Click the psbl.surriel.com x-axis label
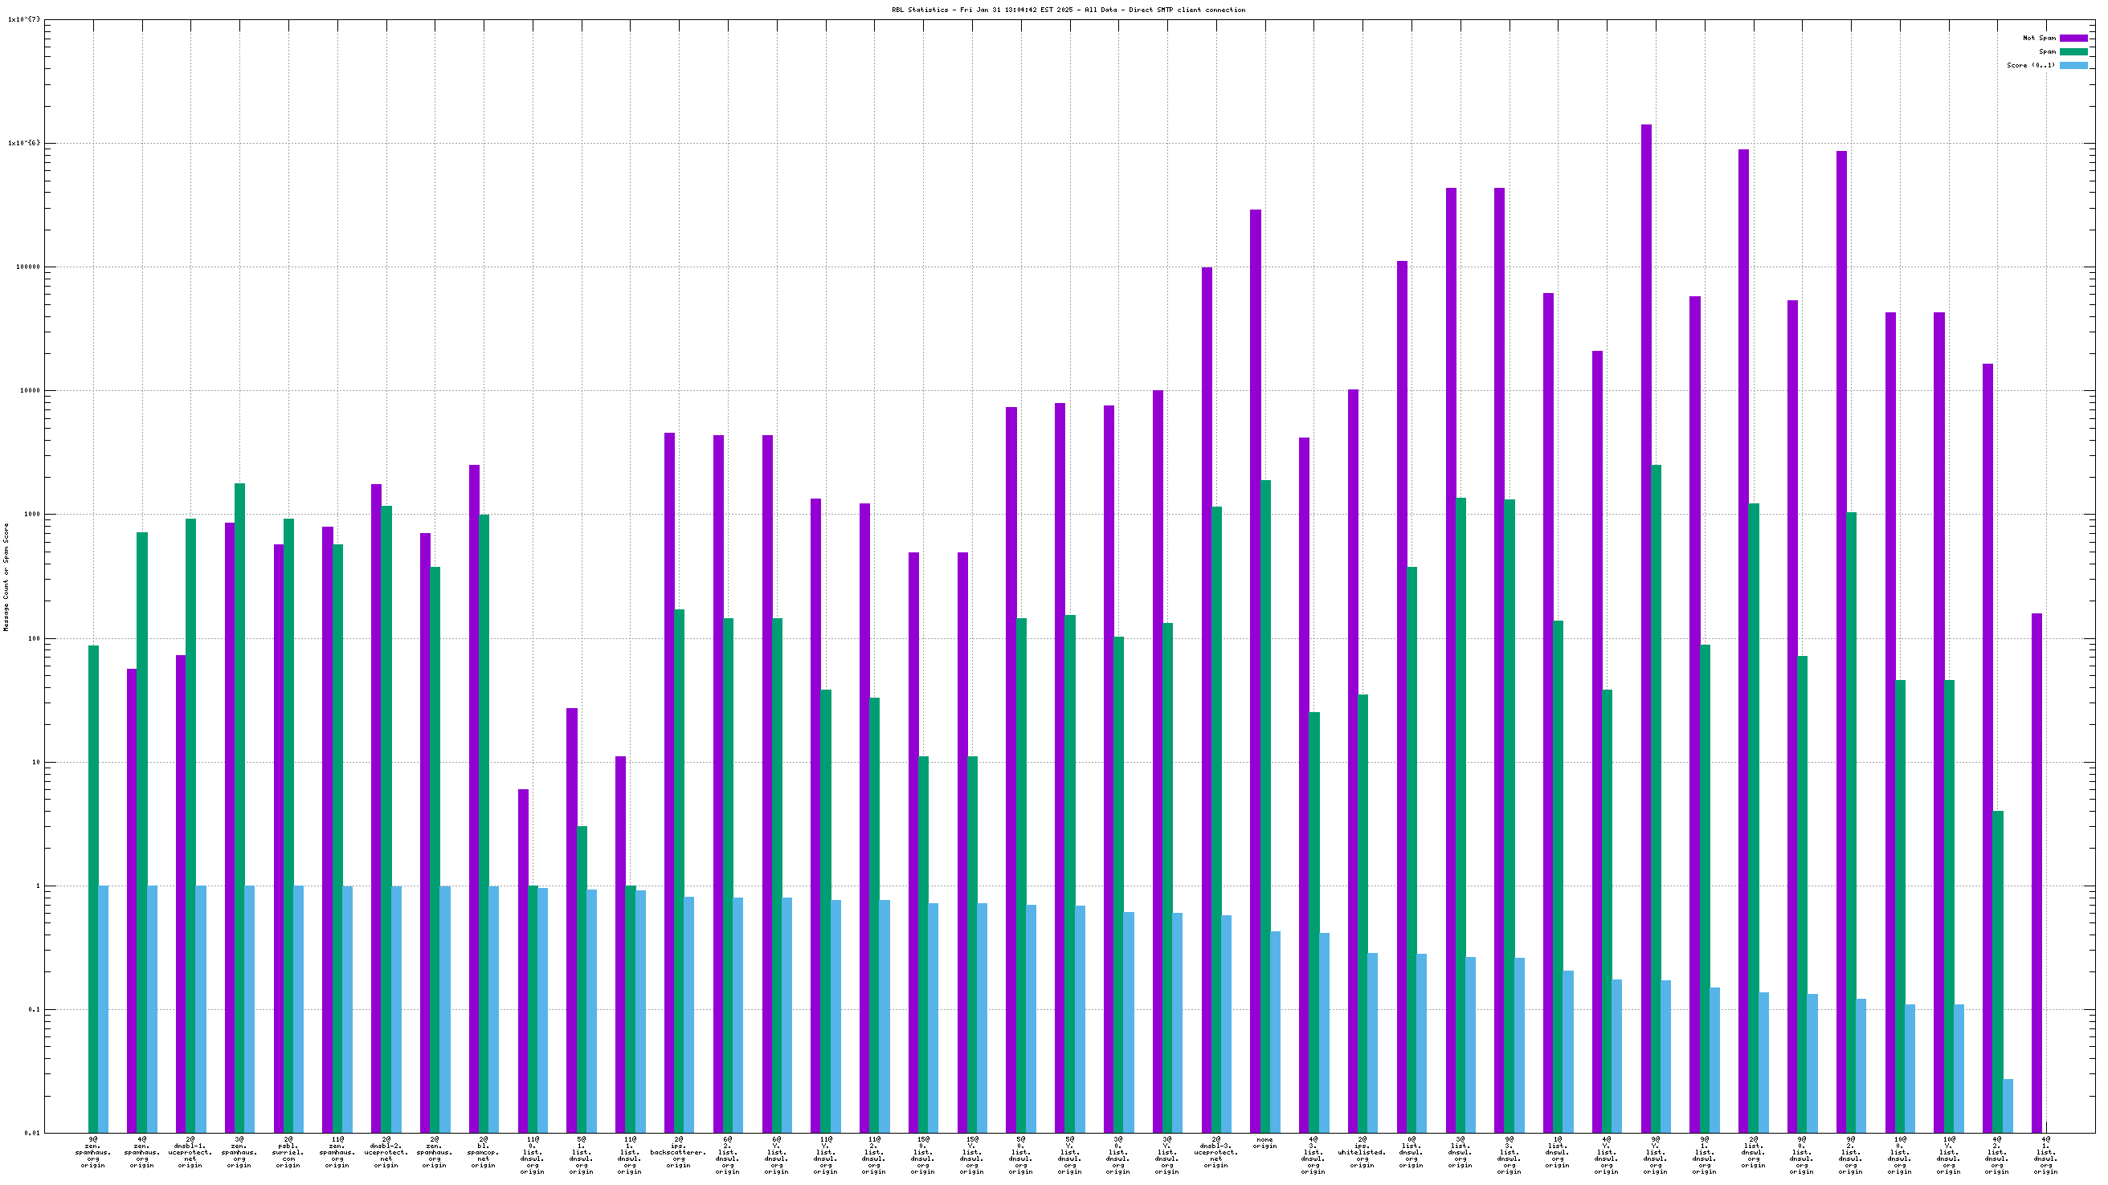This screenshot has height=1185, width=2108. (x=288, y=1152)
